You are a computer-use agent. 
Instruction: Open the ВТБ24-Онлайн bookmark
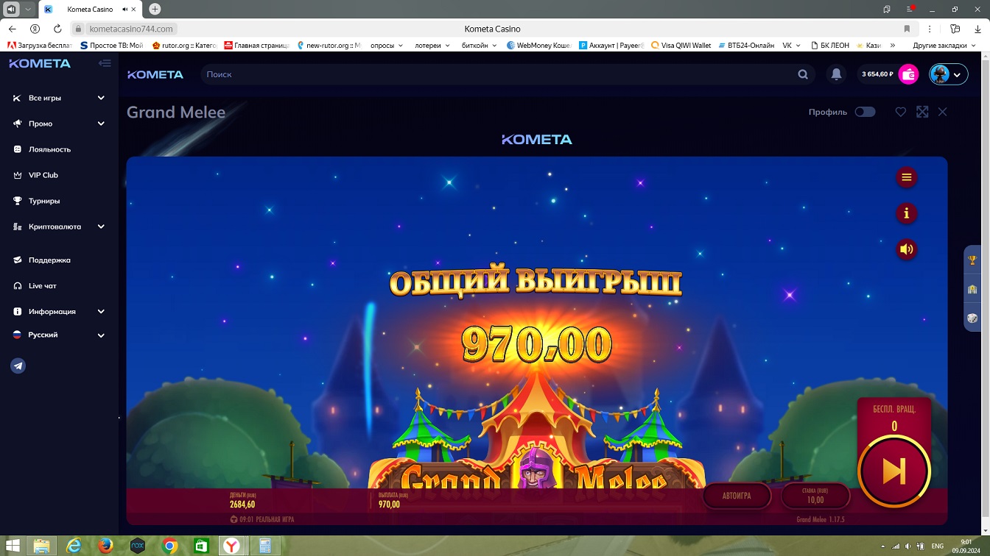click(x=745, y=45)
